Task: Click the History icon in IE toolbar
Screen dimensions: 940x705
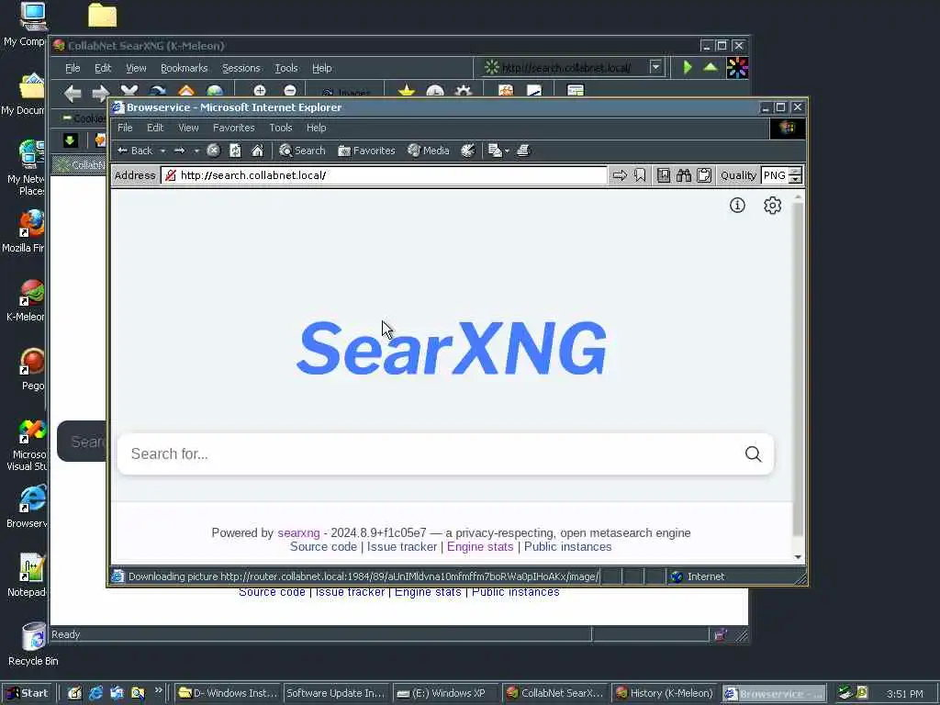Action: tap(467, 151)
